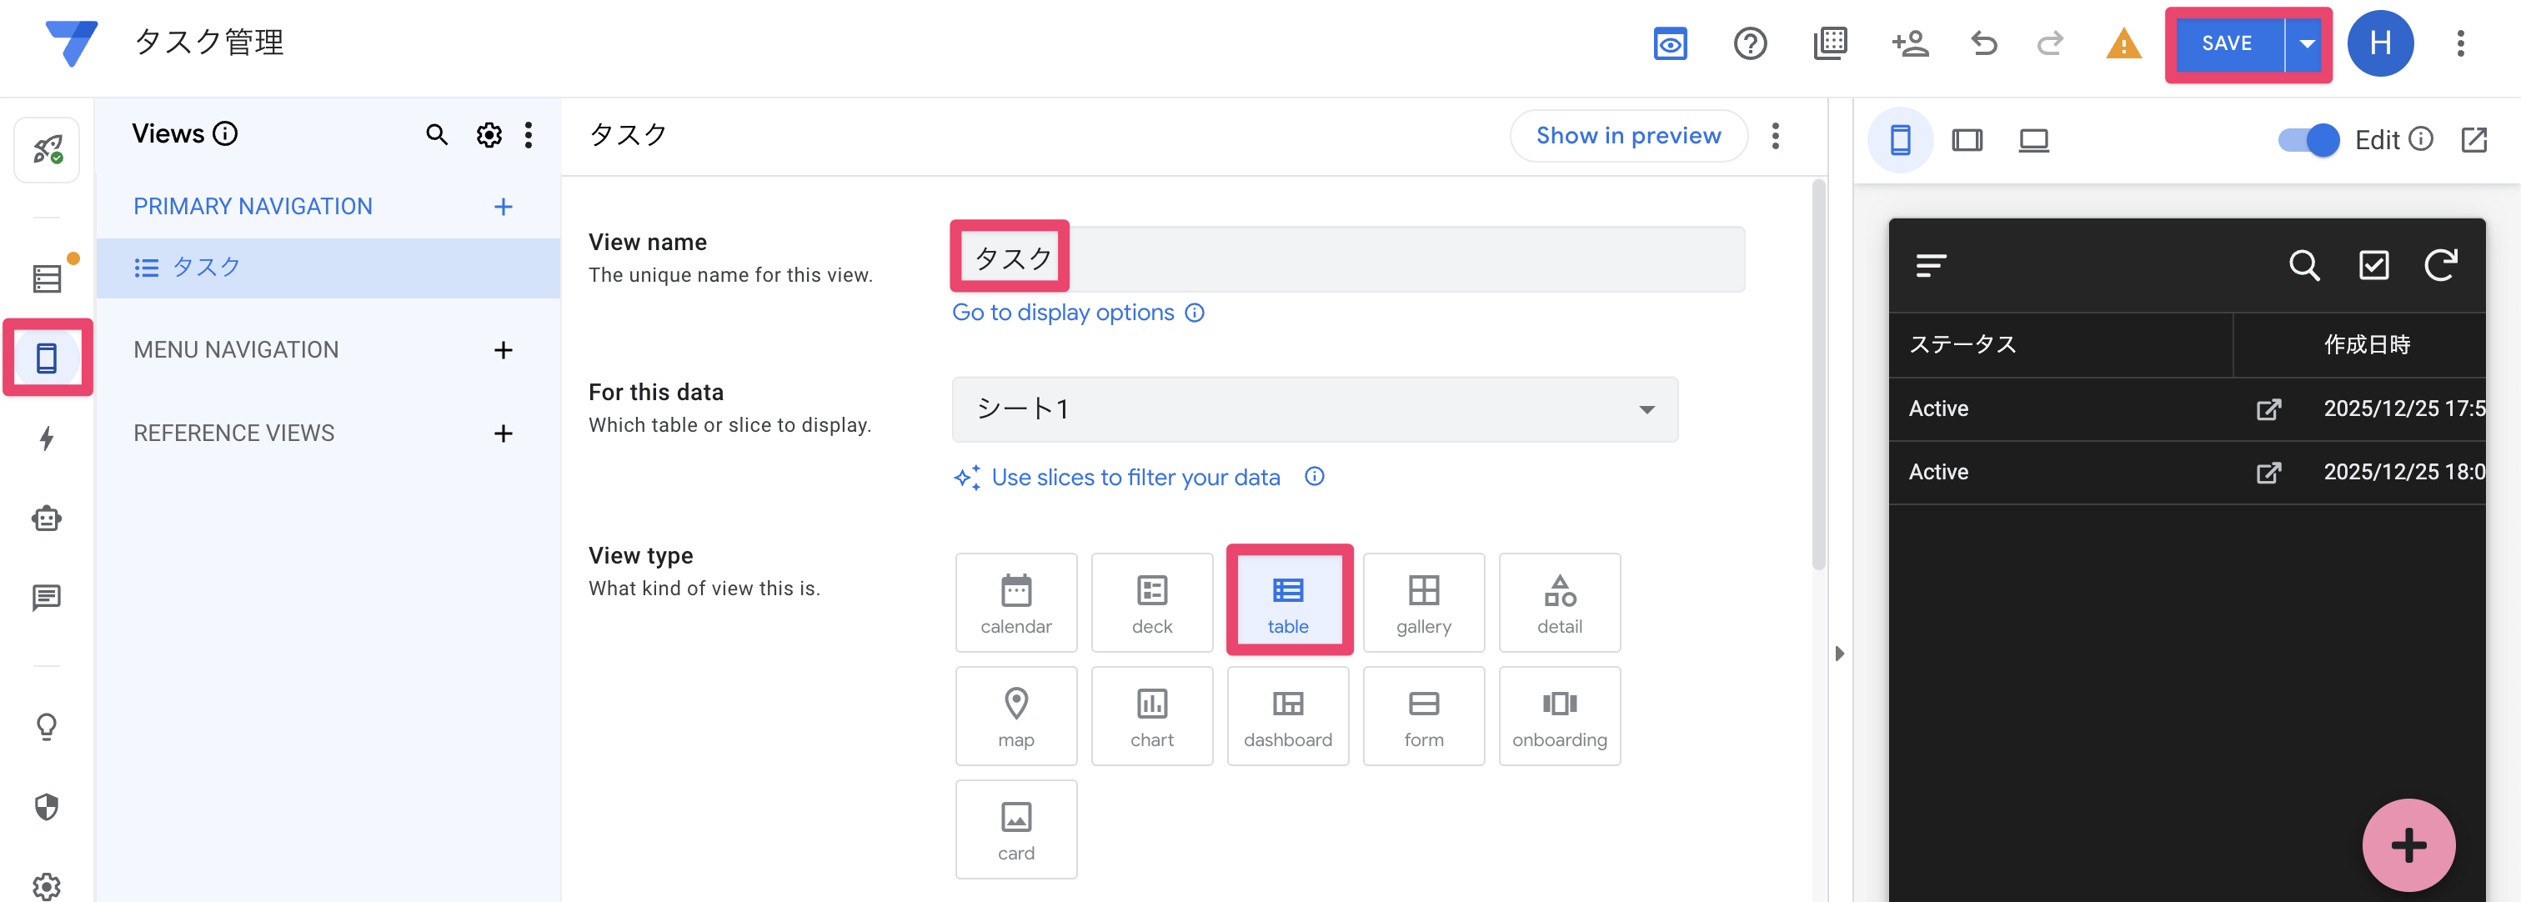
Task: Select タスク view in Primary Navigation
Action: pyautogui.click(x=206, y=267)
